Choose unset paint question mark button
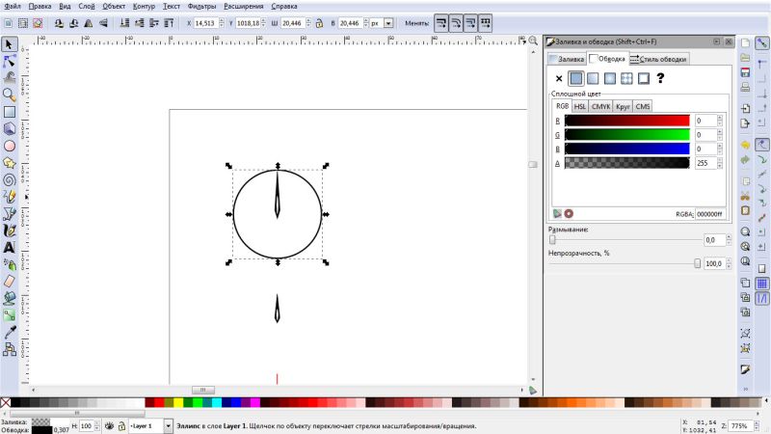This screenshot has height=434, width=771. click(x=660, y=78)
